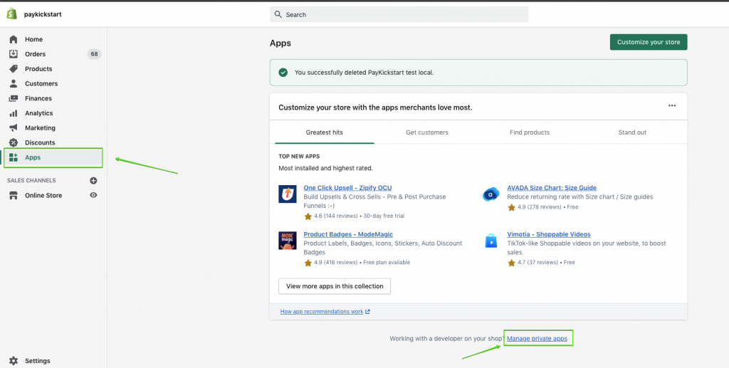Open Finances section
The image size is (729, 368).
click(38, 98)
